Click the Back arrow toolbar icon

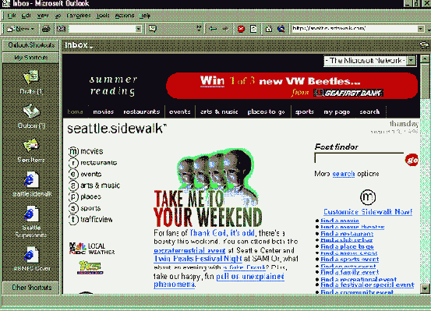[213, 29]
